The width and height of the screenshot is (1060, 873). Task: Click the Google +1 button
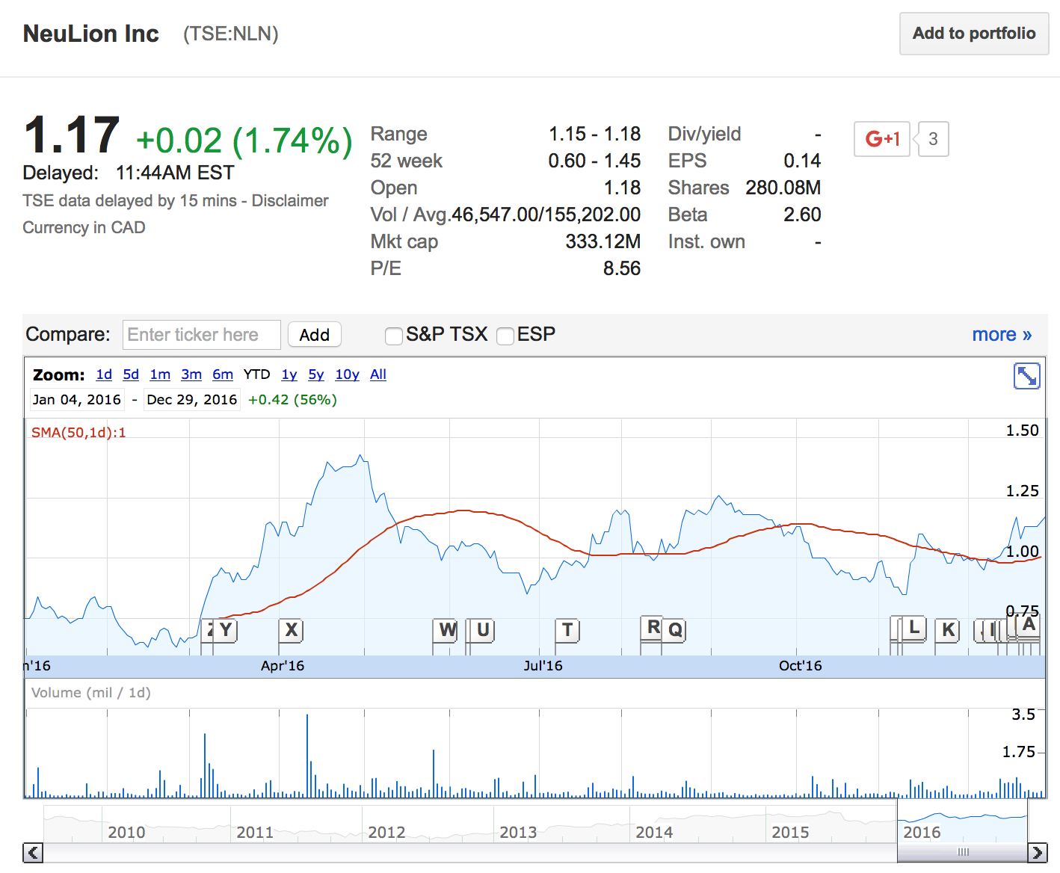click(x=882, y=139)
